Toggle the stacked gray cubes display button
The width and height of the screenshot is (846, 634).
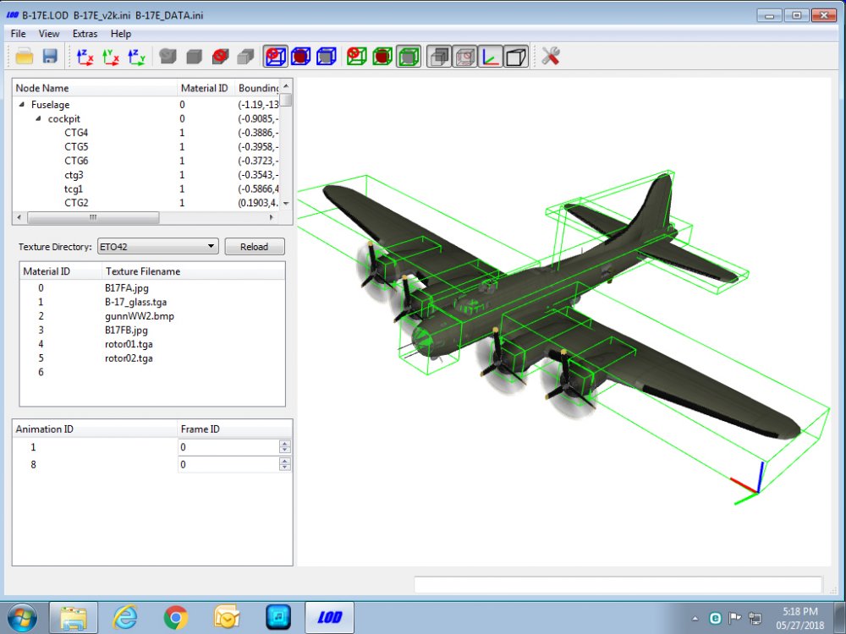click(x=439, y=57)
